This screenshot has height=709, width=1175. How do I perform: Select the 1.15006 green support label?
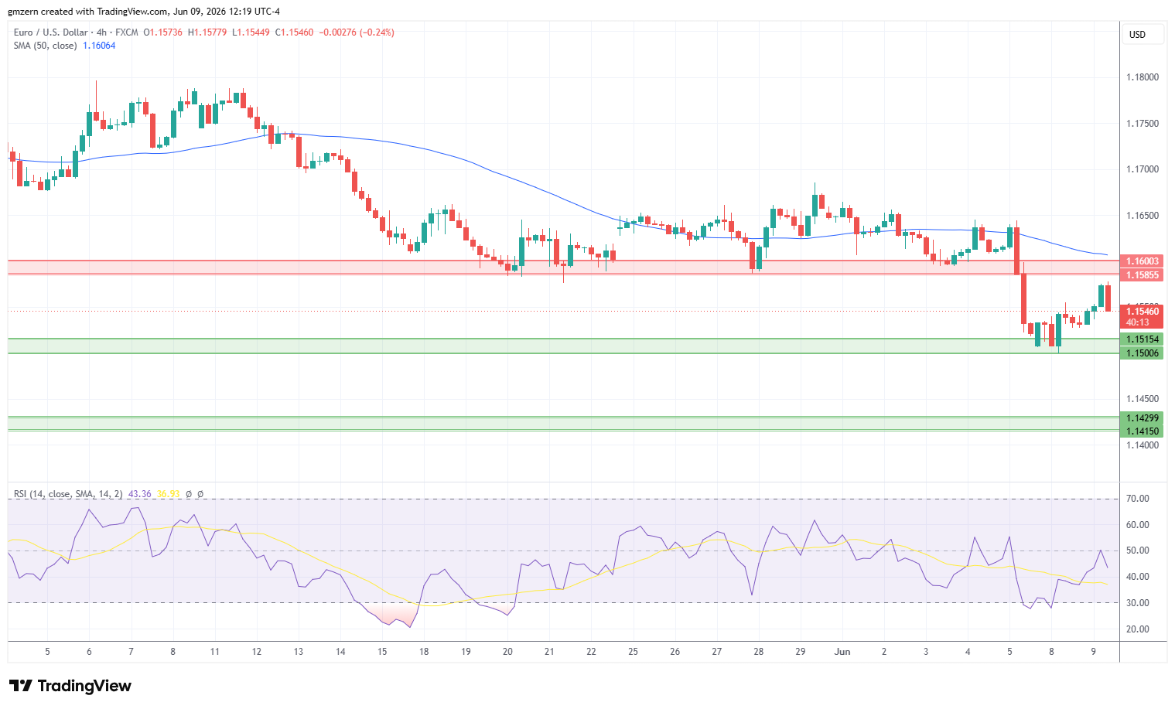click(x=1142, y=353)
